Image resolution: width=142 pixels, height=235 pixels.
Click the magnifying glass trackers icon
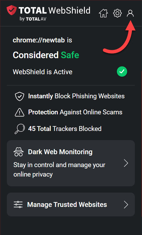click(x=20, y=129)
